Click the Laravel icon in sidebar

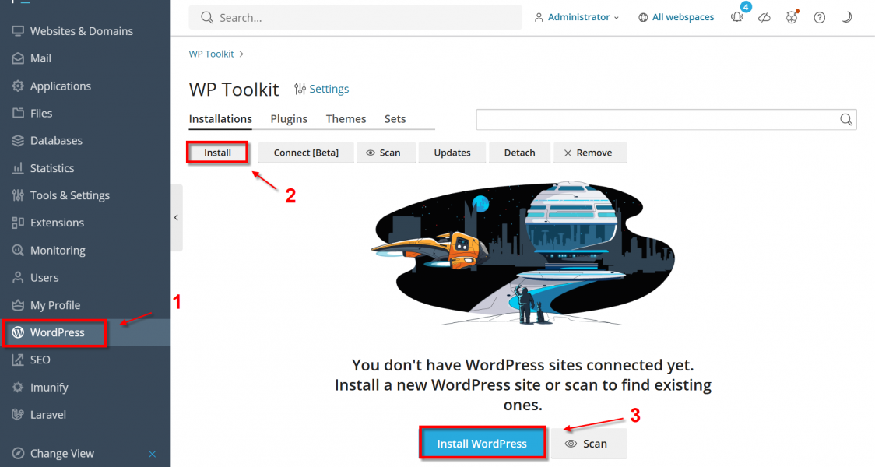(18, 415)
